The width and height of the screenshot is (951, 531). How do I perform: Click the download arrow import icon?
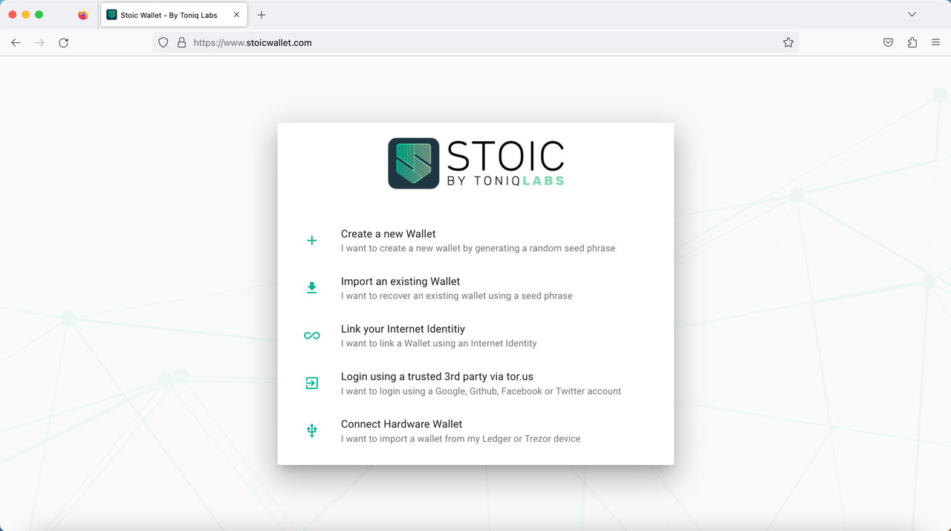coord(312,288)
